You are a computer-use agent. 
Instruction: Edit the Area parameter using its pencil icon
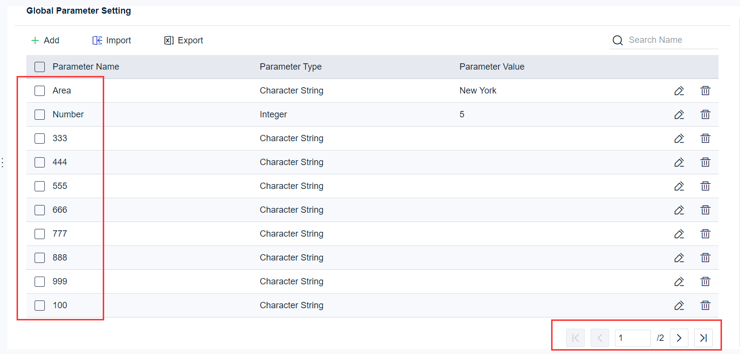[679, 91]
